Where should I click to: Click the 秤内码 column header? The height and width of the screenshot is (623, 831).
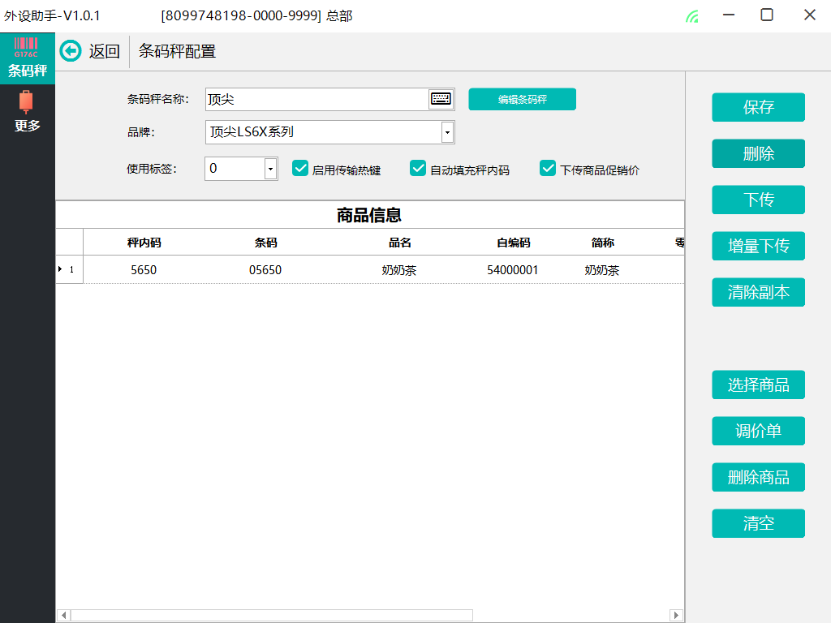pyautogui.click(x=144, y=243)
